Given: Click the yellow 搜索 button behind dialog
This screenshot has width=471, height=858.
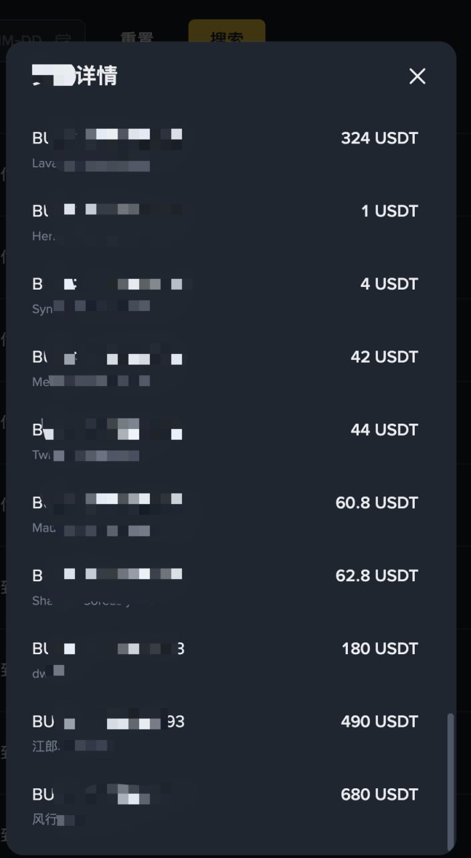Looking at the screenshot, I should click(227, 32).
